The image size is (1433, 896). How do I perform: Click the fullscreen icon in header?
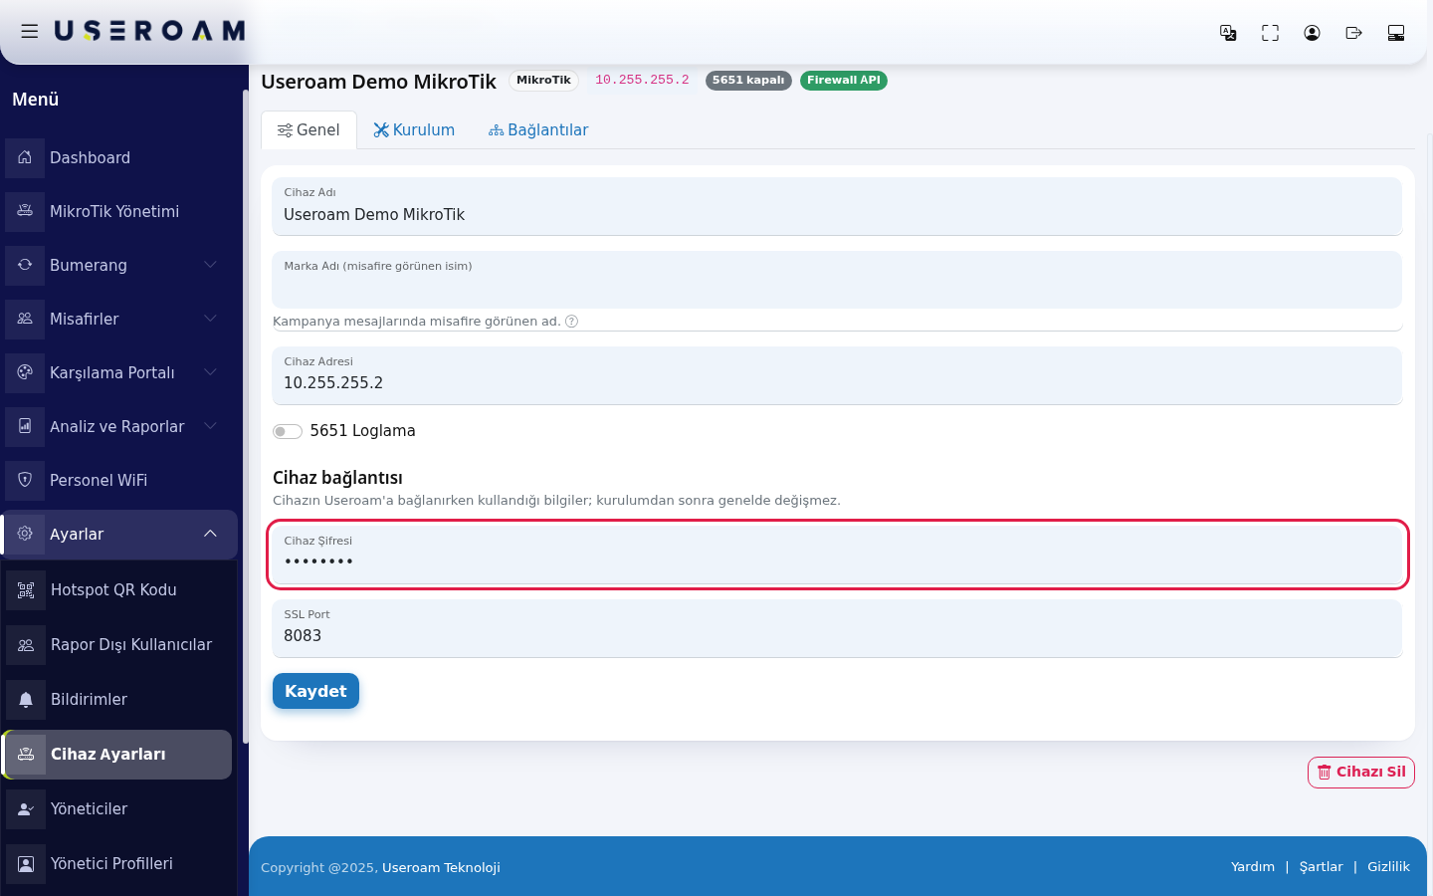click(x=1270, y=33)
